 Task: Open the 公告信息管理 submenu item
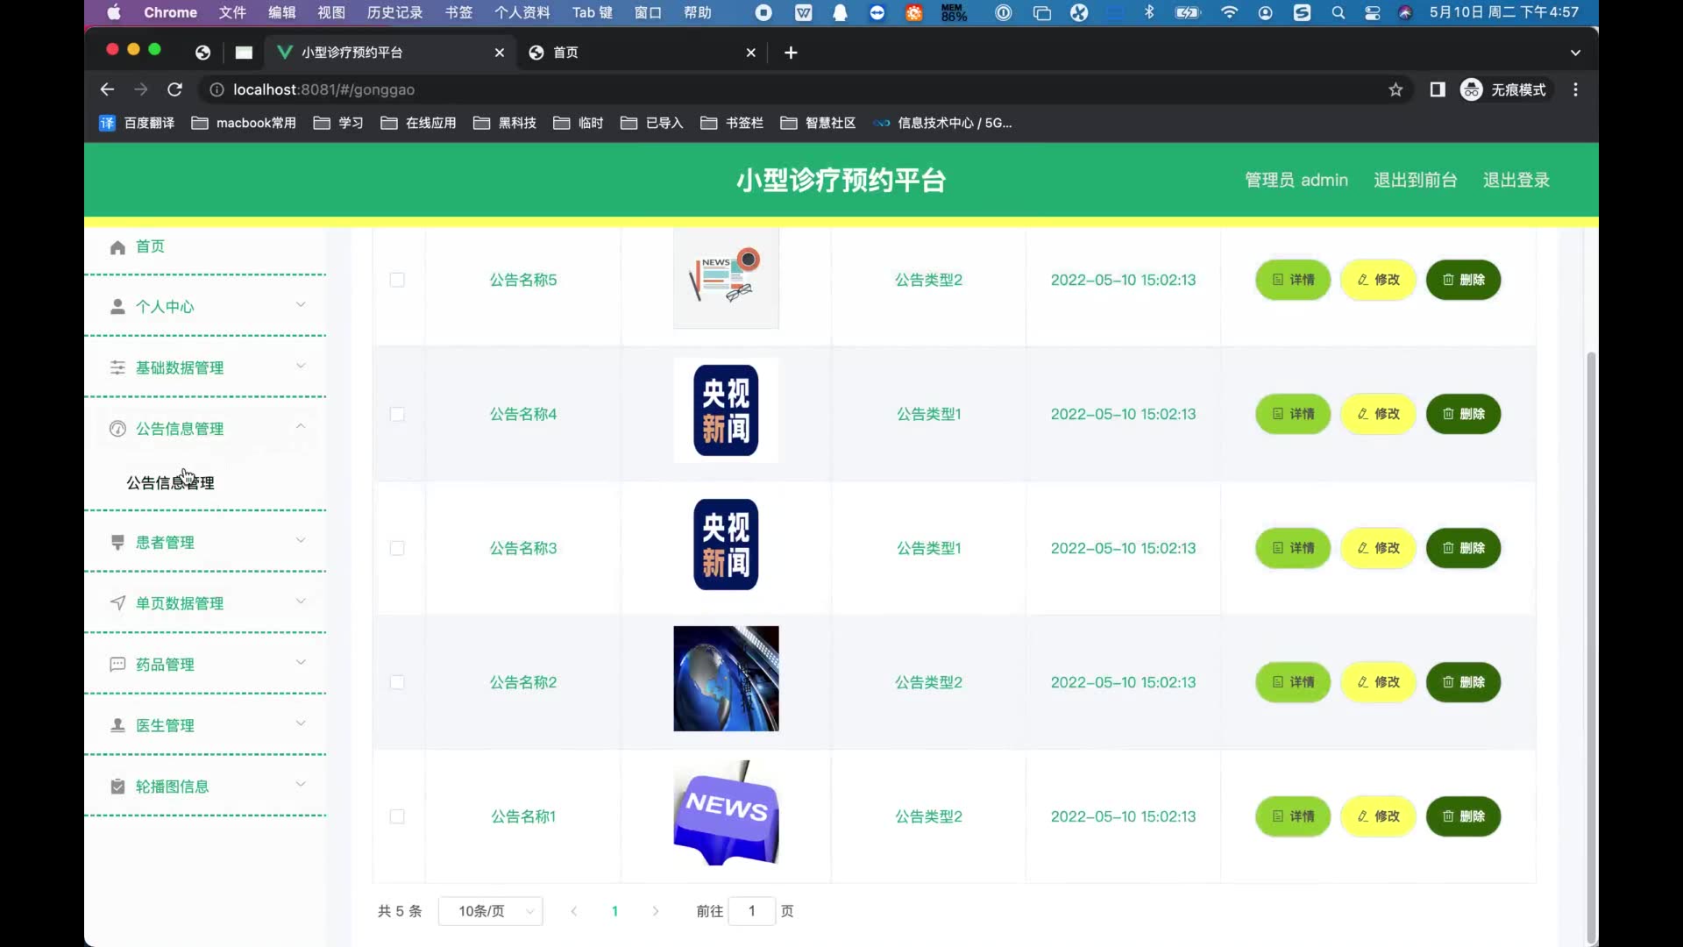[170, 483]
